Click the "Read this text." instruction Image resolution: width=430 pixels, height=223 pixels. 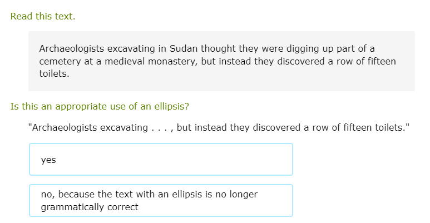(x=43, y=16)
